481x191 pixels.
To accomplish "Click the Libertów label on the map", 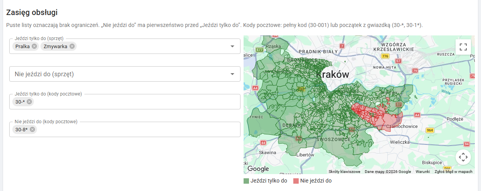I will [x=305, y=155].
